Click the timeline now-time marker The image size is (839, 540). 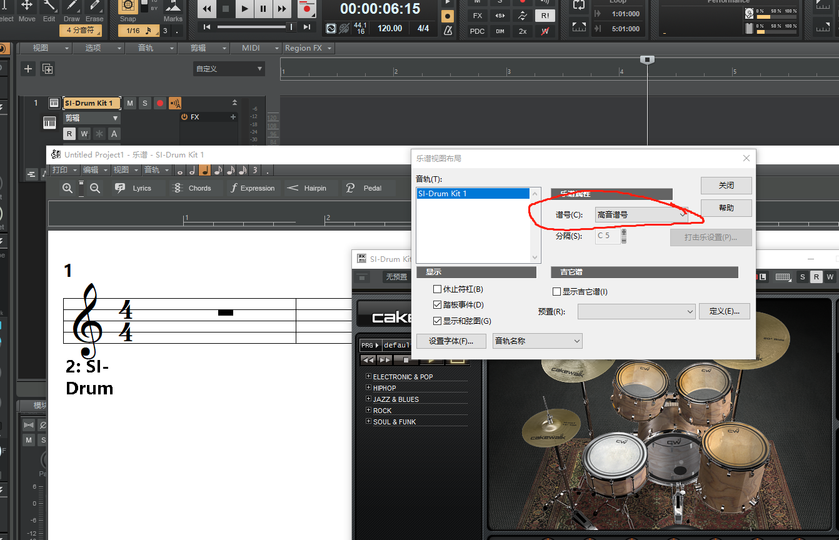pyautogui.click(x=648, y=59)
